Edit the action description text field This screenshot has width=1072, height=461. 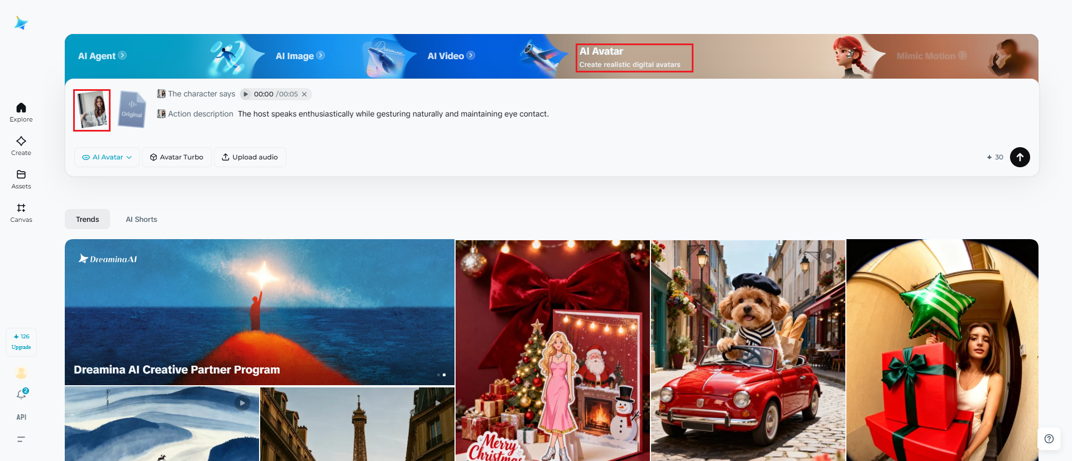tap(393, 114)
